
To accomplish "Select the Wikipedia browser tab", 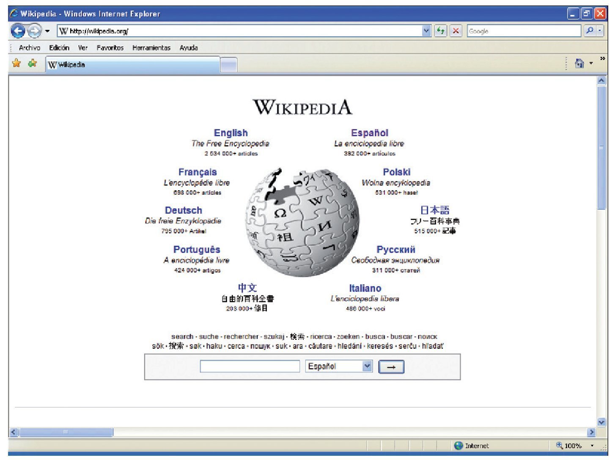I will (132, 65).
